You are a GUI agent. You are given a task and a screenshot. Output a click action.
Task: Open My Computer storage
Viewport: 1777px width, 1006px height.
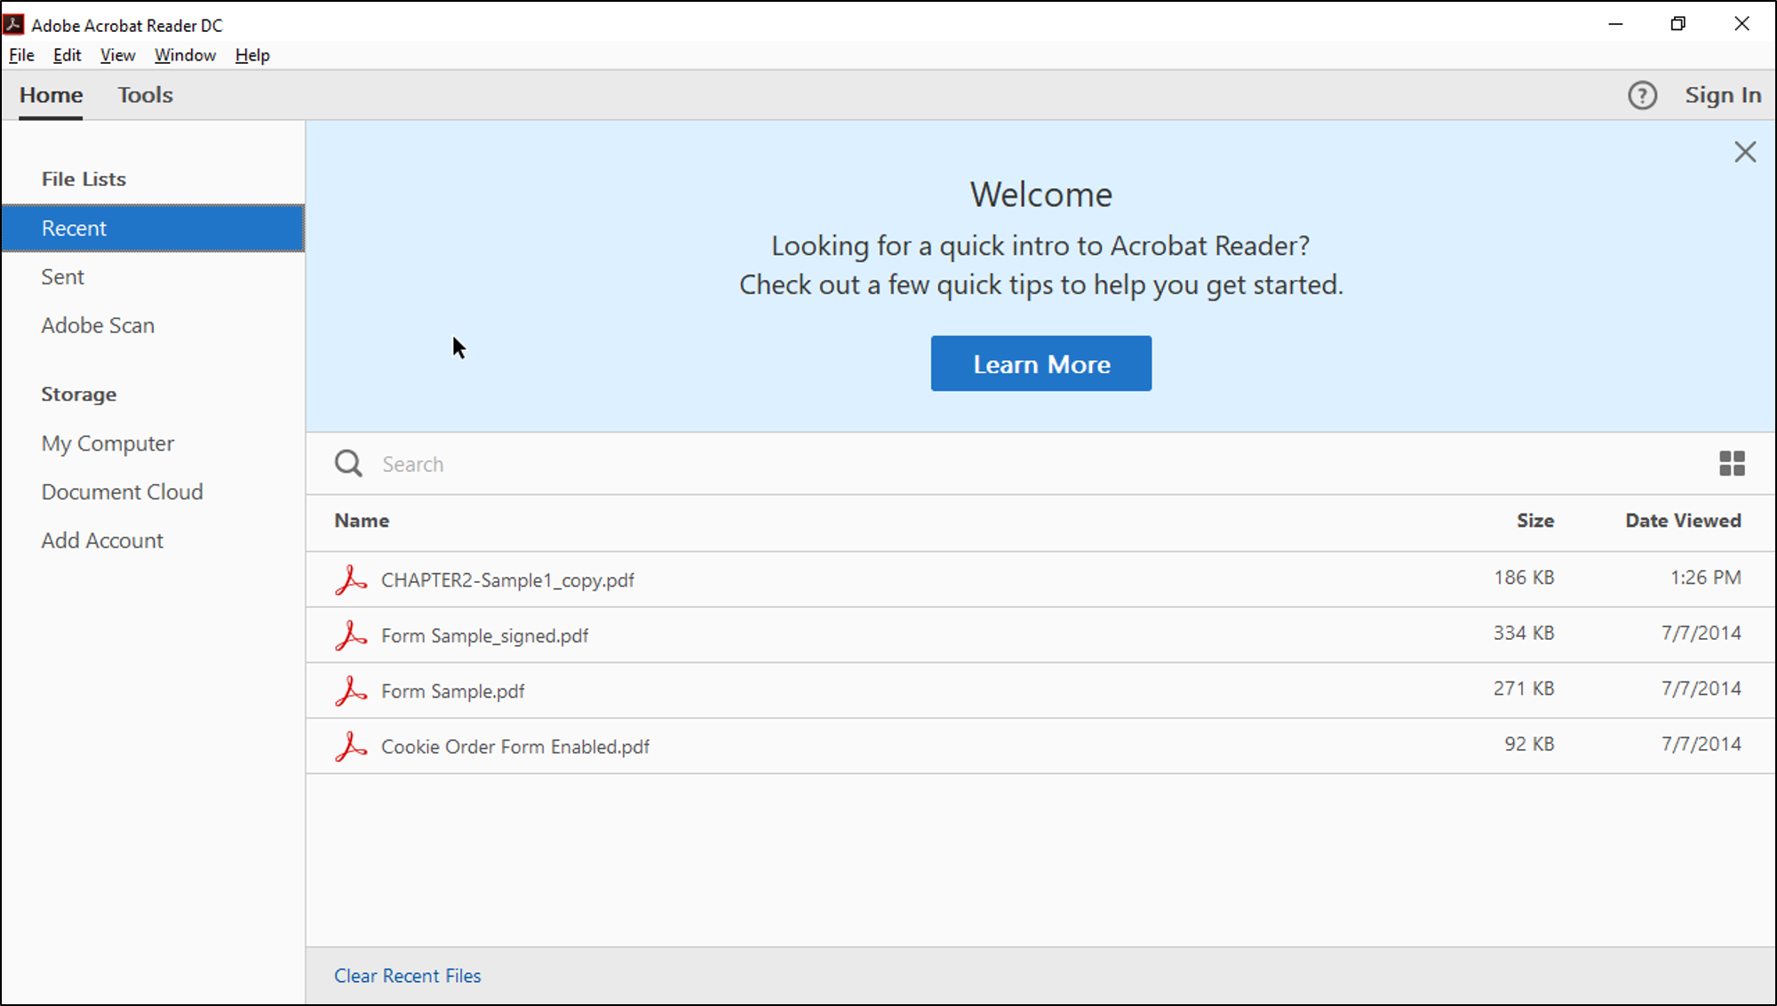(x=108, y=443)
